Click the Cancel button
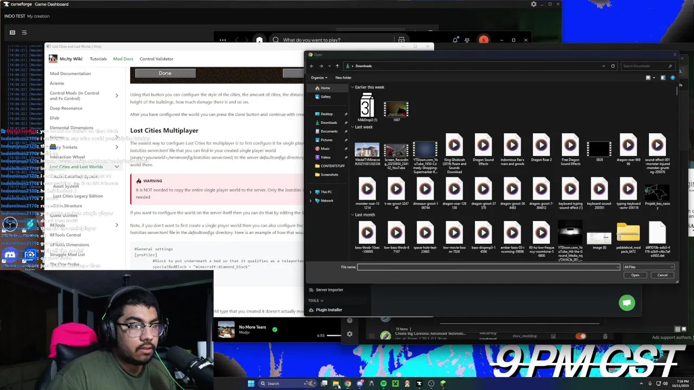Screen dimensions: 694x390 point(663,275)
